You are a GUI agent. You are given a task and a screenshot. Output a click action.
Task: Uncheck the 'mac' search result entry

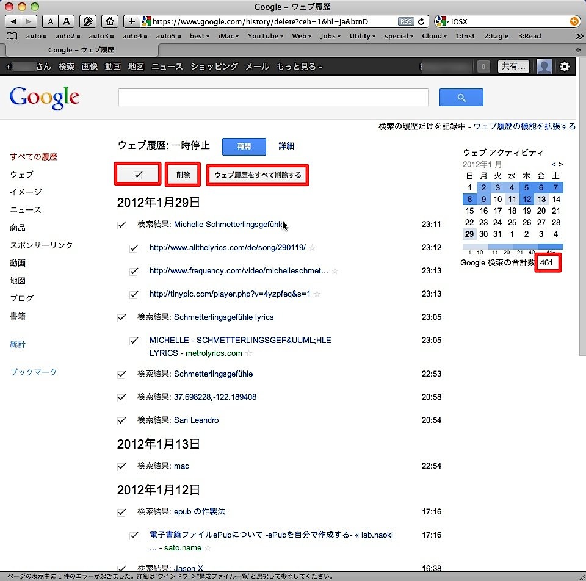tap(121, 466)
